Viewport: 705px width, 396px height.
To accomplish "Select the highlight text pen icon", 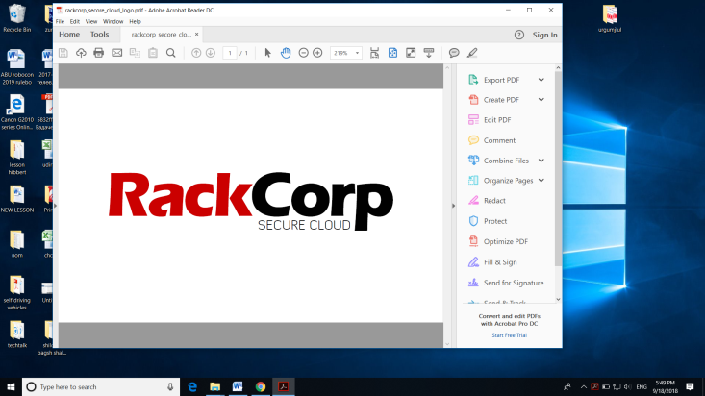I will (x=472, y=53).
